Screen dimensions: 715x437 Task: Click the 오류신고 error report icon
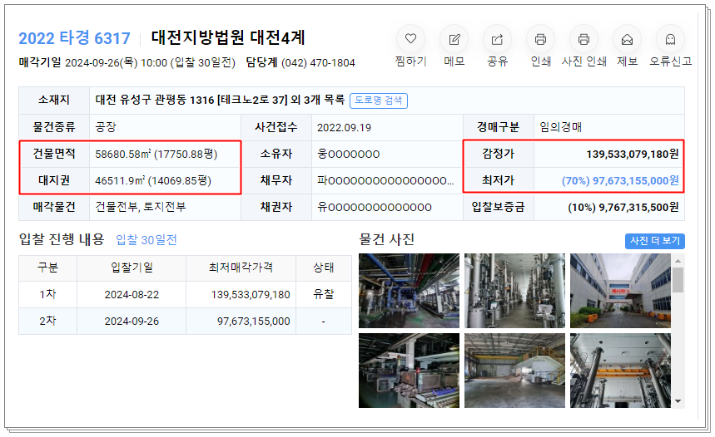tap(670, 39)
